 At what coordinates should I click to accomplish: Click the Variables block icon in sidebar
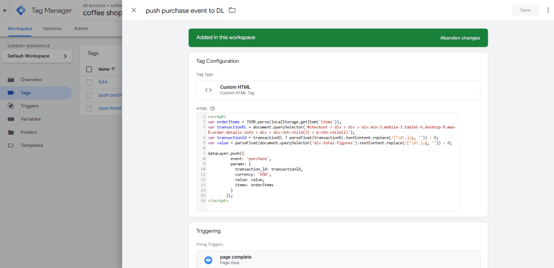(11, 119)
